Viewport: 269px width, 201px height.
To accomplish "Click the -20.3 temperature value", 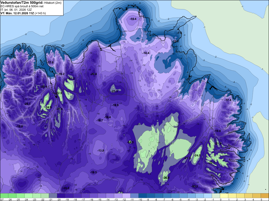I will coord(195,186).
